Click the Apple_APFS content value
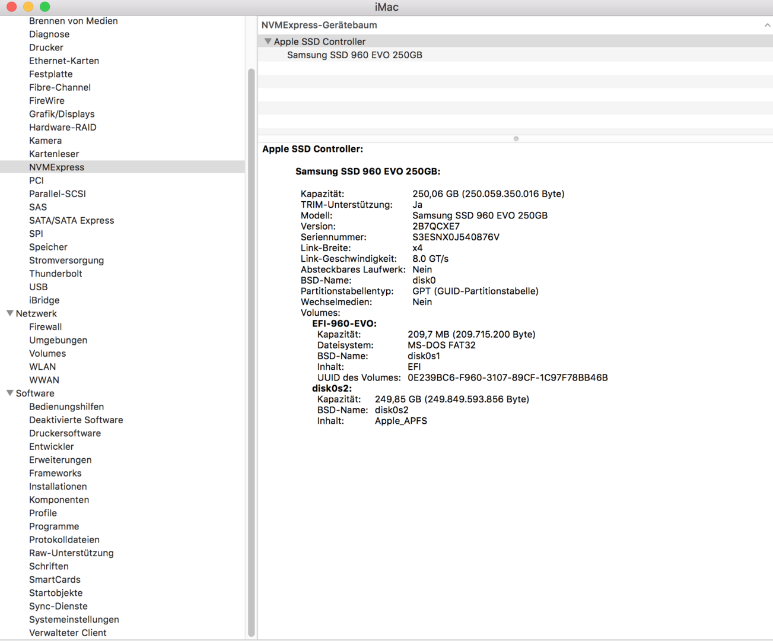 click(x=401, y=421)
